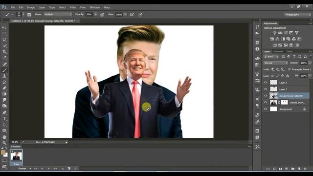Select the Crop tool
Image resolution: width=313 pixels, height=176 pixels.
tap(4, 52)
